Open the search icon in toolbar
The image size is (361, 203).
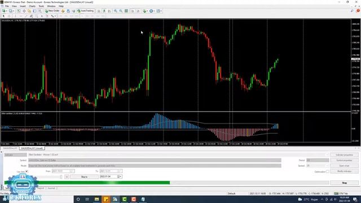click(x=352, y=11)
